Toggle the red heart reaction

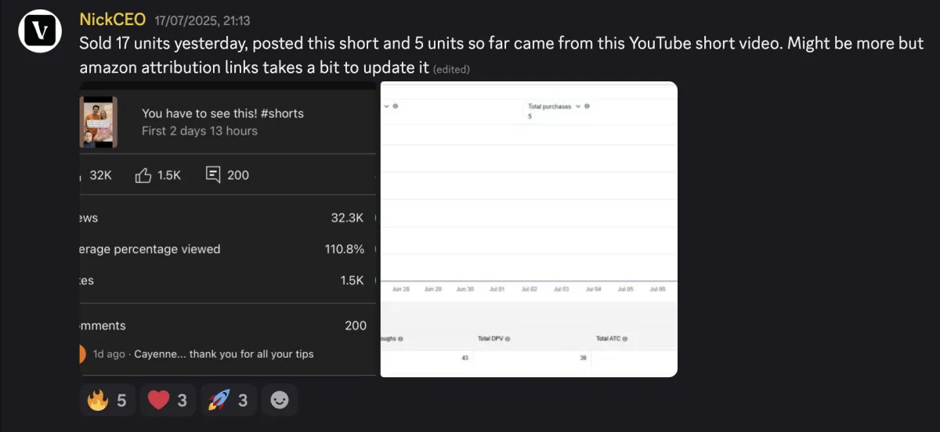(x=168, y=400)
